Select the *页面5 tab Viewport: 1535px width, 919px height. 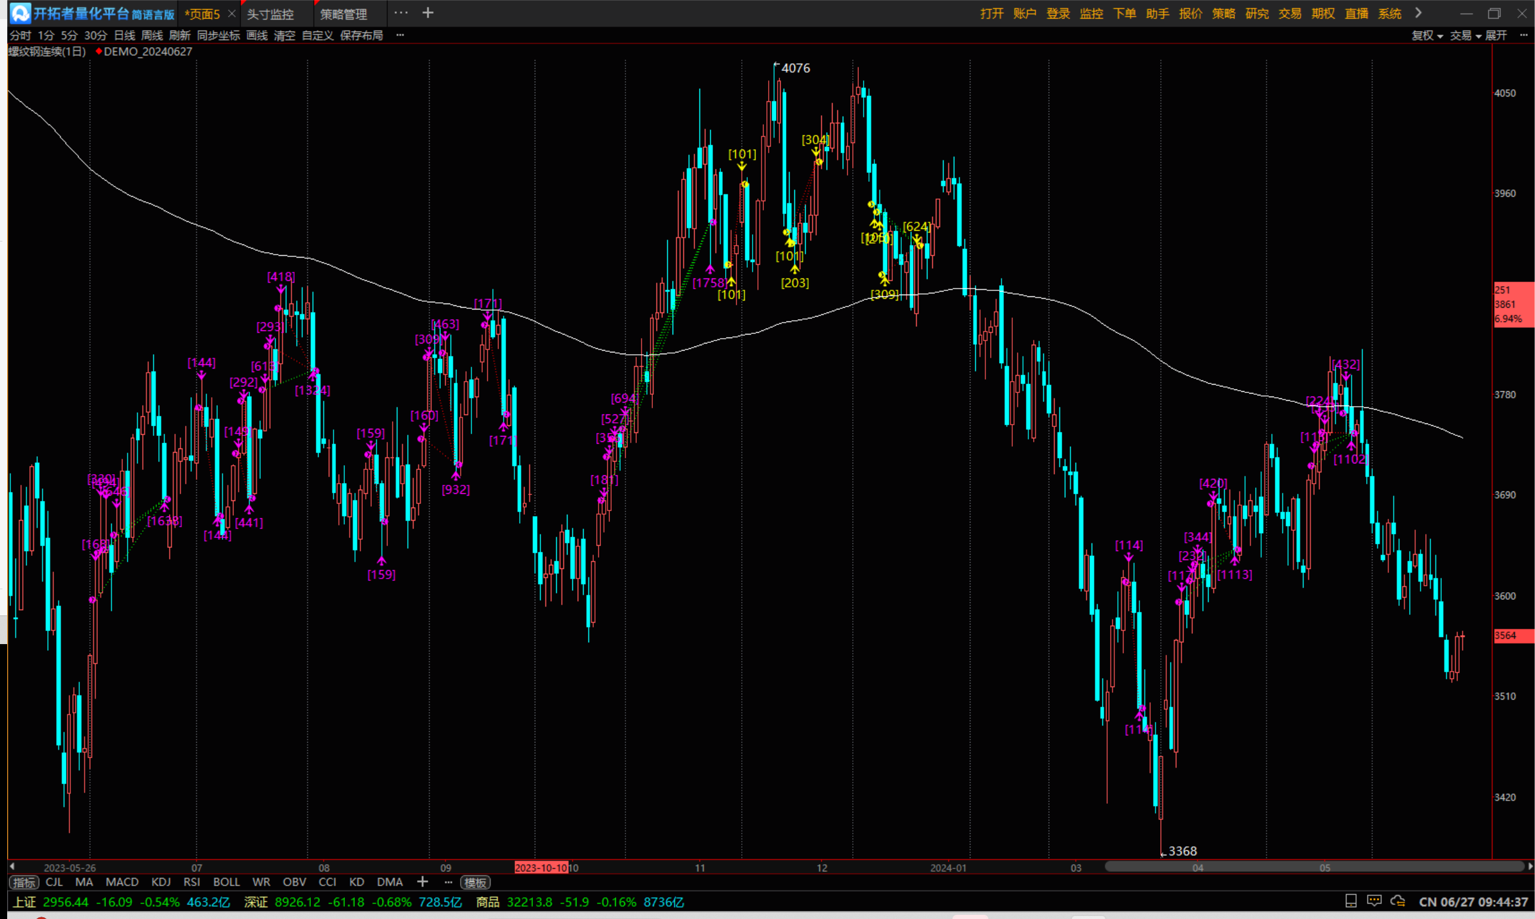pyautogui.click(x=202, y=14)
